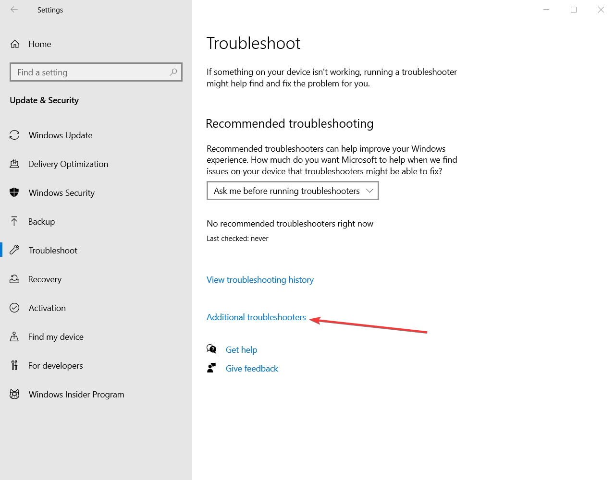Click the Backup up-arrow icon
Viewport: 615px width, 480px height.
(x=14, y=222)
